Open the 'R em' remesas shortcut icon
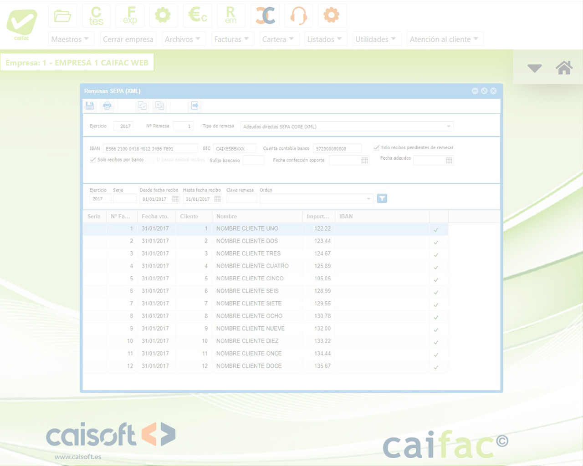The width and height of the screenshot is (583, 466). pos(231,16)
